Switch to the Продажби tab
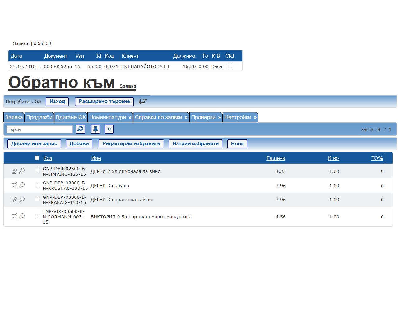Screen dimensions: 398x318 point(39,117)
